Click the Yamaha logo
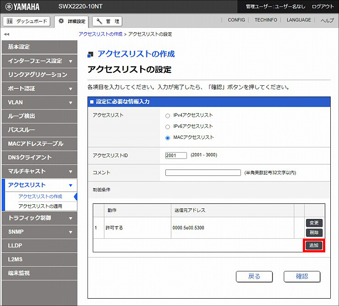339x306 pixels. tap(22, 7)
